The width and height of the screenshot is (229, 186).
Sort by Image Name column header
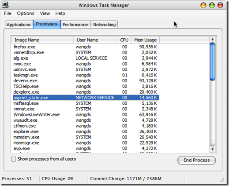(x=43, y=40)
